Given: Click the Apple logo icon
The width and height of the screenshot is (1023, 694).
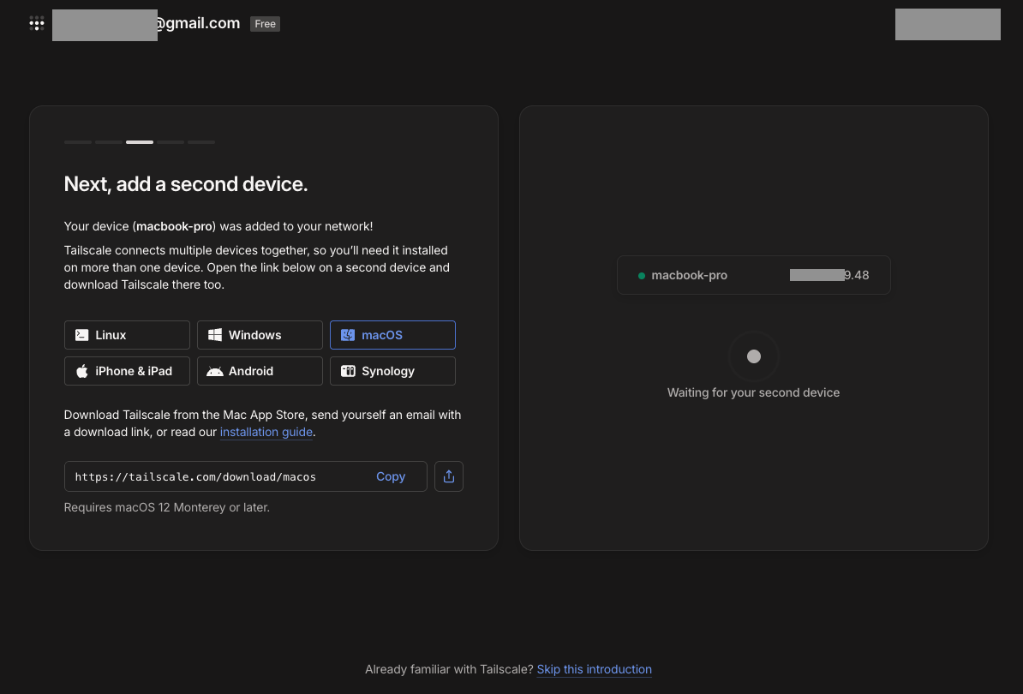Looking at the screenshot, I should click(x=81, y=371).
